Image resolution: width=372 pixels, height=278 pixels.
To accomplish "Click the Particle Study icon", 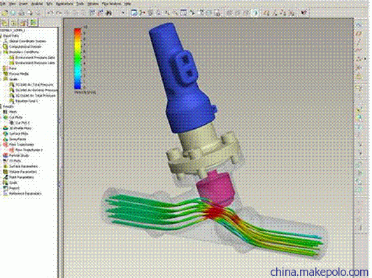I will (x=6, y=155).
